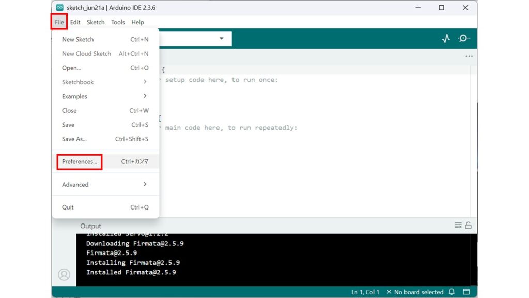Click the editor three-dots more options icon

[469, 56]
